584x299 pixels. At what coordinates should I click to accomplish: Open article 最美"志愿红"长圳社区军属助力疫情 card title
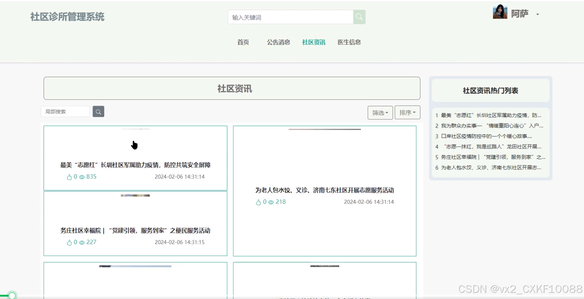point(135,165)
